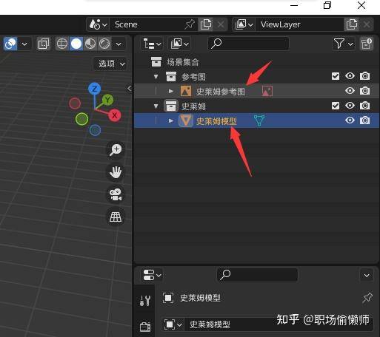
Task: Disable 史莱姆参考图 in renders
Action: tap(364, 91)
